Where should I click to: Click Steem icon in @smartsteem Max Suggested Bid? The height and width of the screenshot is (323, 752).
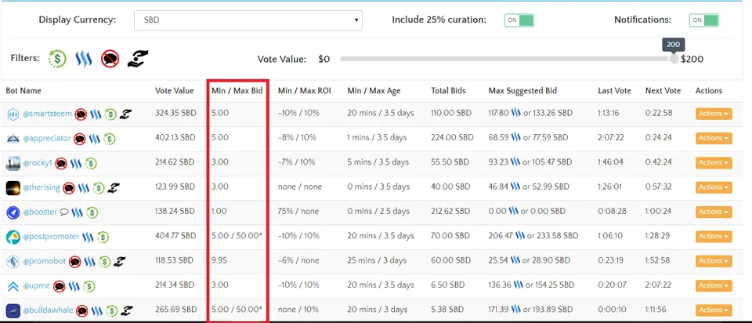(516, 113)
